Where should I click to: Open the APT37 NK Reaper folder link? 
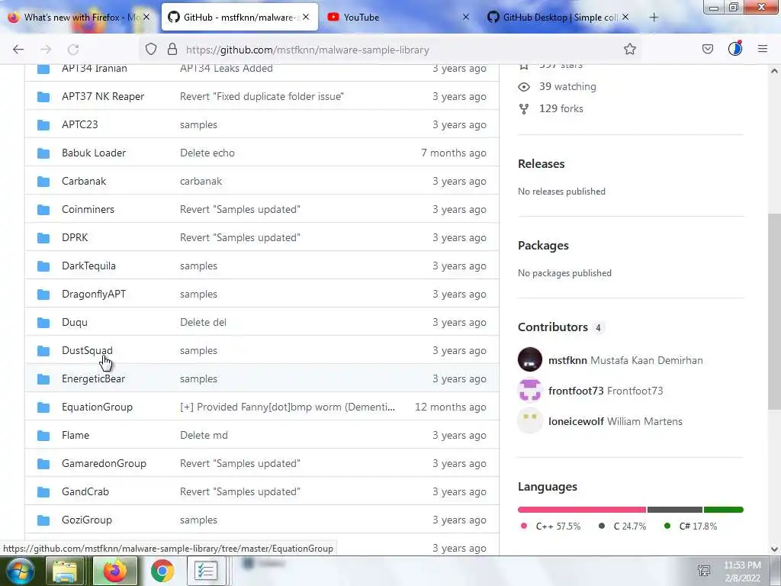(103, 96)
